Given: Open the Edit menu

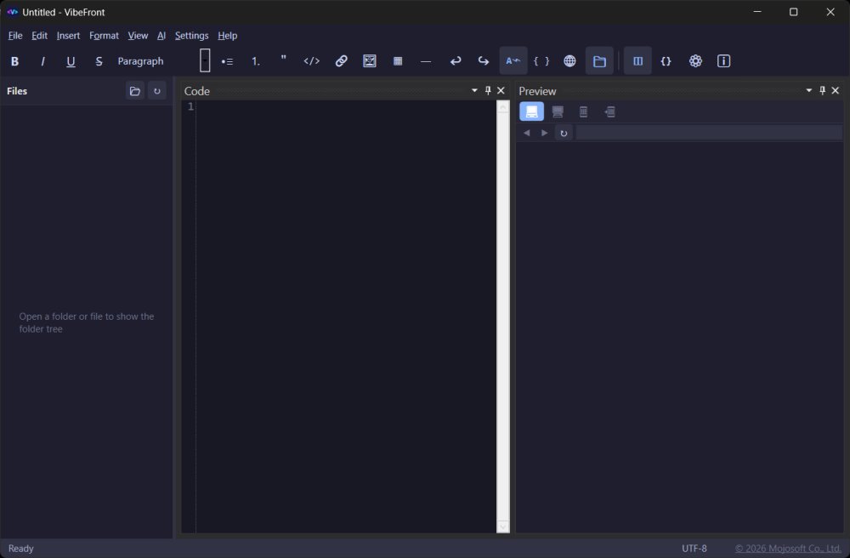Looking at the screenshot, I should pyautogui.click(x=40, y=36).
